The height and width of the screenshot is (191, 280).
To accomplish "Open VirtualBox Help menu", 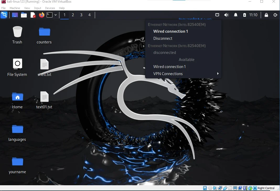I will coord(62,8).
